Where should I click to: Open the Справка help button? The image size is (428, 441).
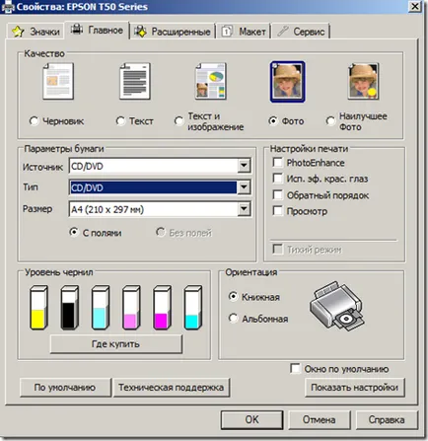tap(387, 419)
